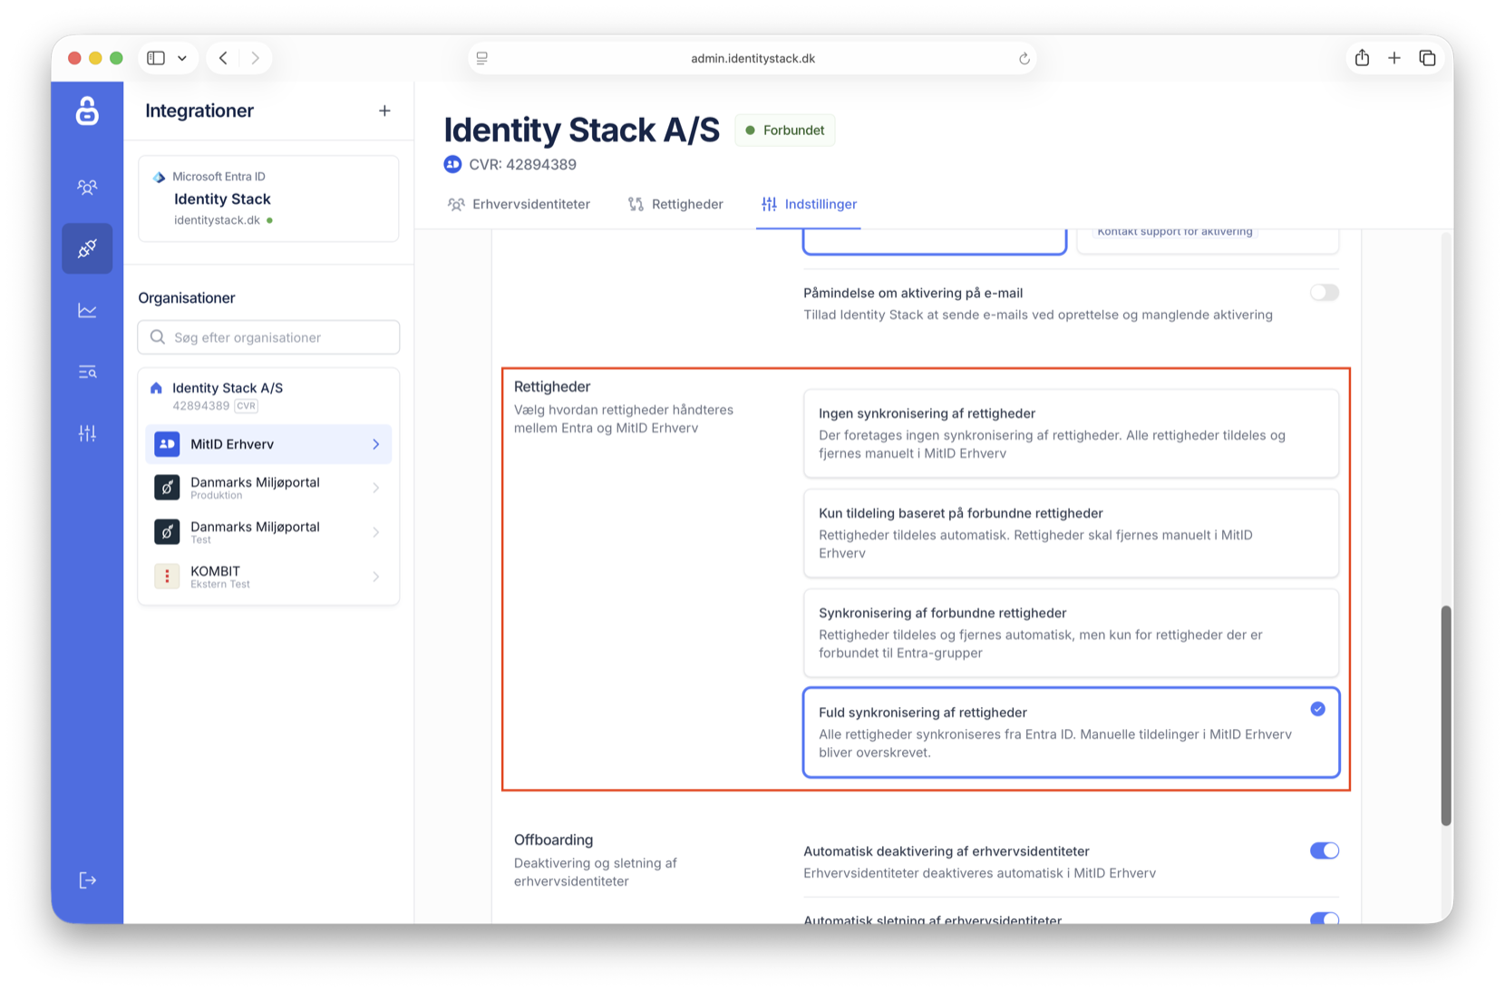Select the Identity Stack A/S organisation
The image size is (1505, 991).
point(268,396)
